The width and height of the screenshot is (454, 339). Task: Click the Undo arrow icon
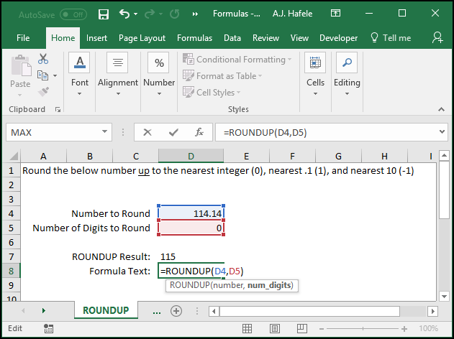[124, 14]
